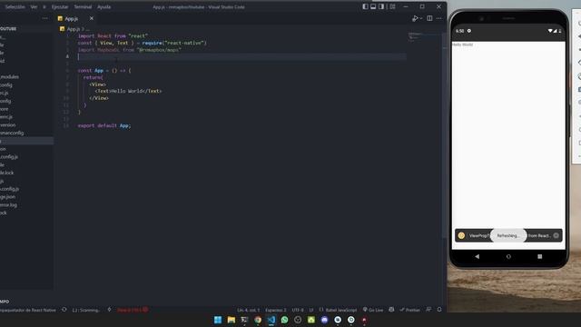Open Google Chrome from taskbar
The image size is (581, 327).
click(x=258, y=320)
